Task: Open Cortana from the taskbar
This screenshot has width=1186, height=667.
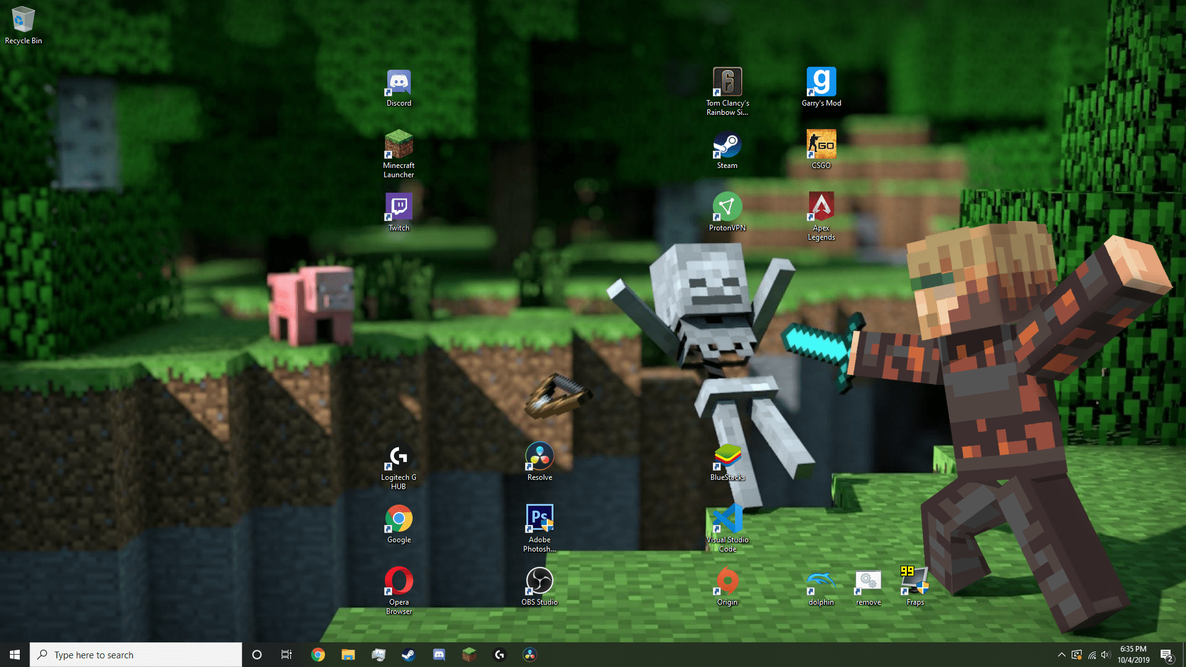Action: 257,655
